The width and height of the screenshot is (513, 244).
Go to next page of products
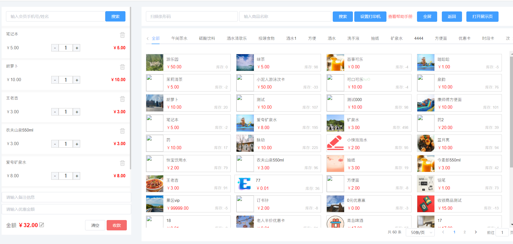(476, 232)
